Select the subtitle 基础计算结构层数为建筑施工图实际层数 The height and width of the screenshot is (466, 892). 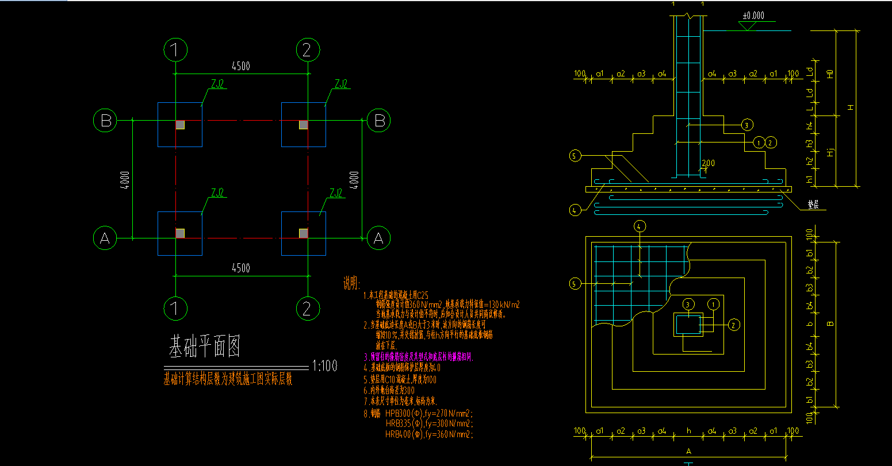tap(228, 379)
